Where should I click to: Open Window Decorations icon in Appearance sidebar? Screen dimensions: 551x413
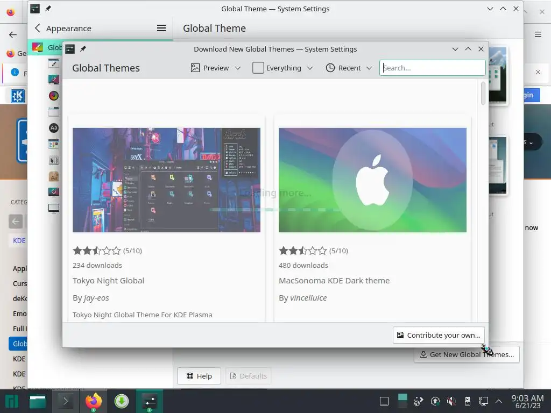click(x=54, y=112)
